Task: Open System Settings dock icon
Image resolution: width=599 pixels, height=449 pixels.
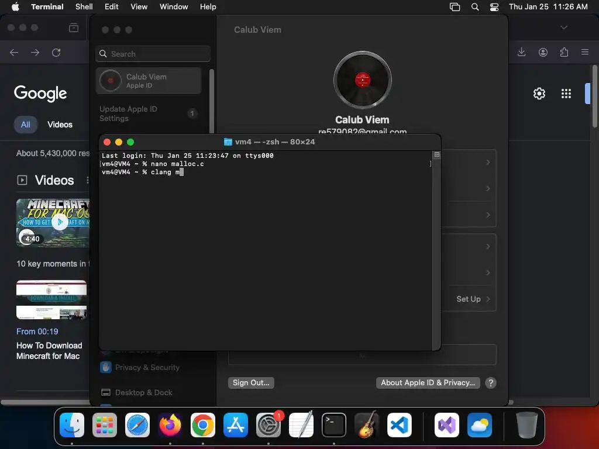Action: click(268, 425)
